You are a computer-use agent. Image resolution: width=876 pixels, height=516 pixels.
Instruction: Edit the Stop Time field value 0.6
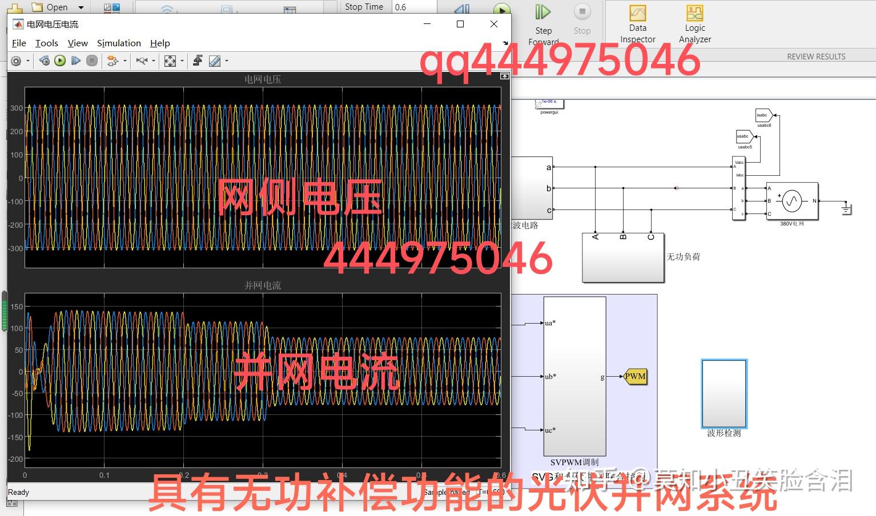tap(414, 7)
